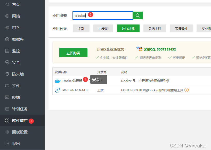Open the 网站 menu item
The height and width of the screenshot is (150, 211).
point(22,16)
